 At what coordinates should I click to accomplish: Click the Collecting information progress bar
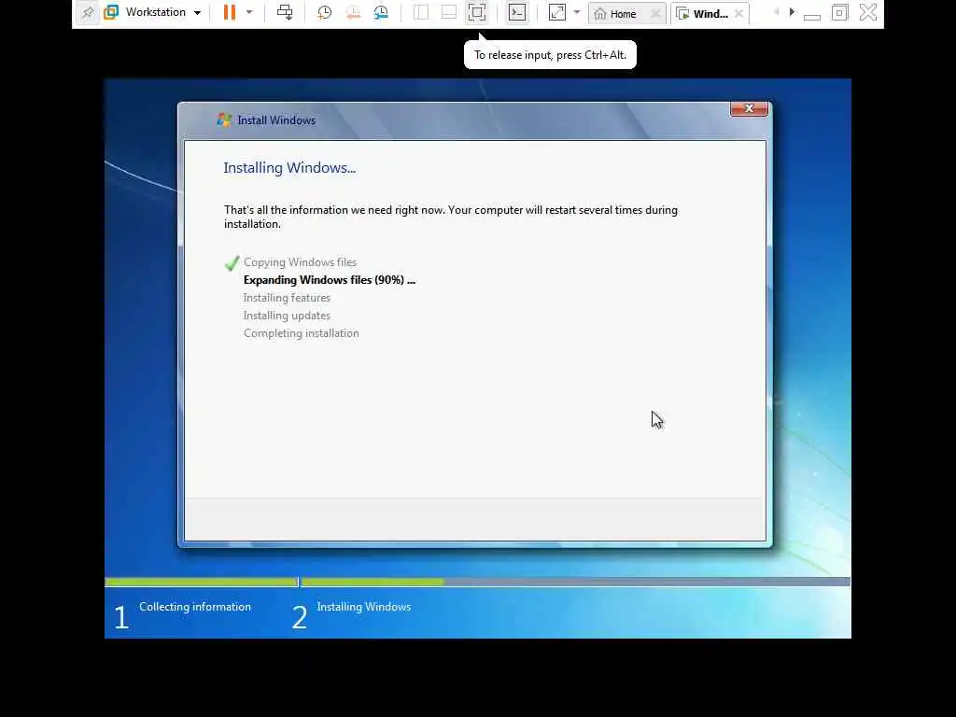(202, 583)
